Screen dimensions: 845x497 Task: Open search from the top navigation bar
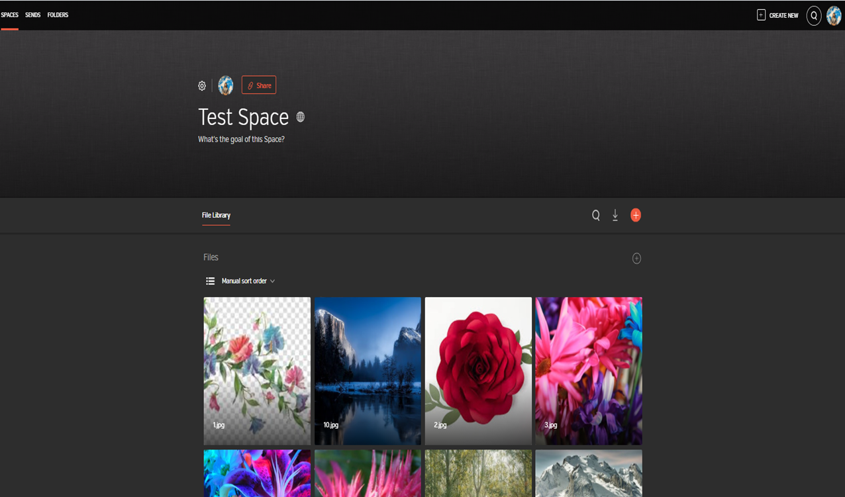(814, 15)
